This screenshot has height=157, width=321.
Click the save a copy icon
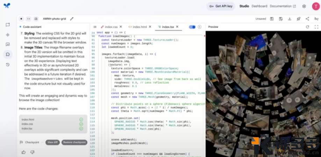(x=281, y=19)
